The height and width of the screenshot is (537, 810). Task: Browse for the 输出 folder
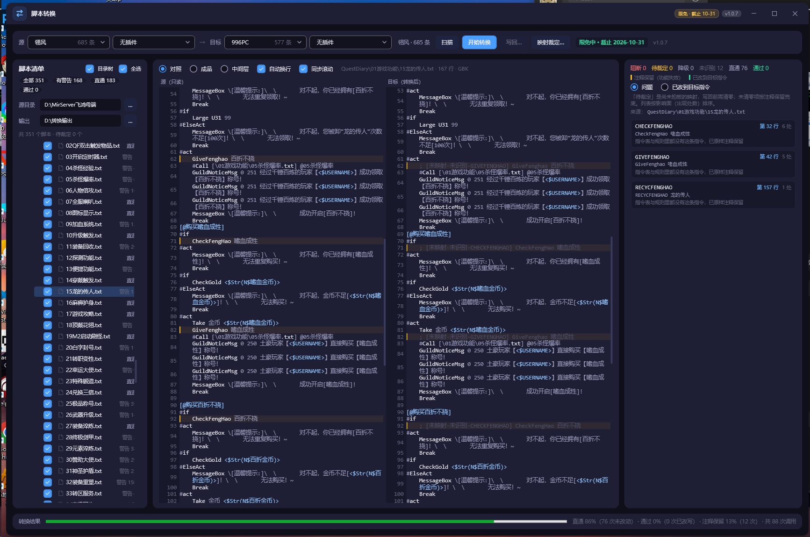(130, 121)
